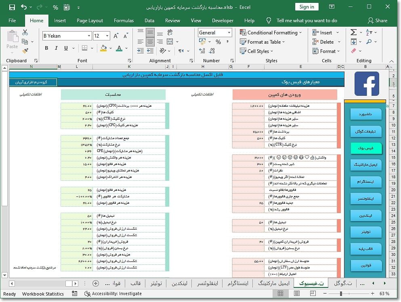Switch to the Page Layout ribbon tab

tap(90, 21)
